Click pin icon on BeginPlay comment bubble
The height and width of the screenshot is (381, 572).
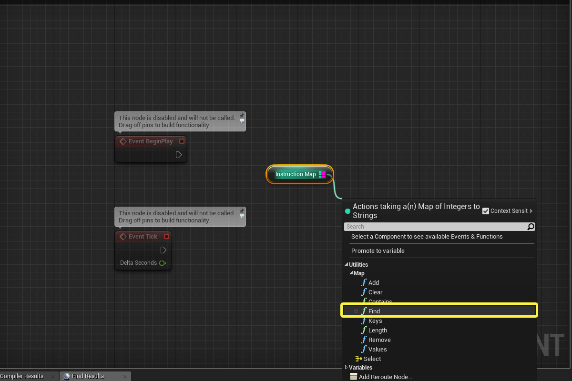(242, 115)
